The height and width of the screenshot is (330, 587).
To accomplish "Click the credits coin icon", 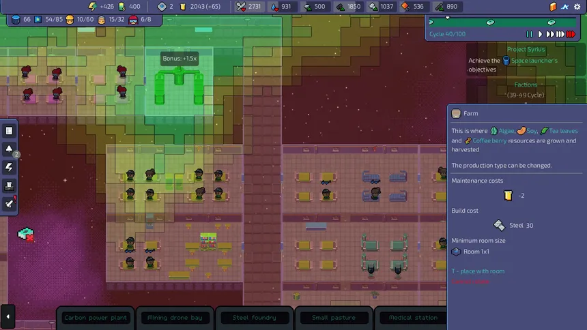I will (x=183, y=6).
